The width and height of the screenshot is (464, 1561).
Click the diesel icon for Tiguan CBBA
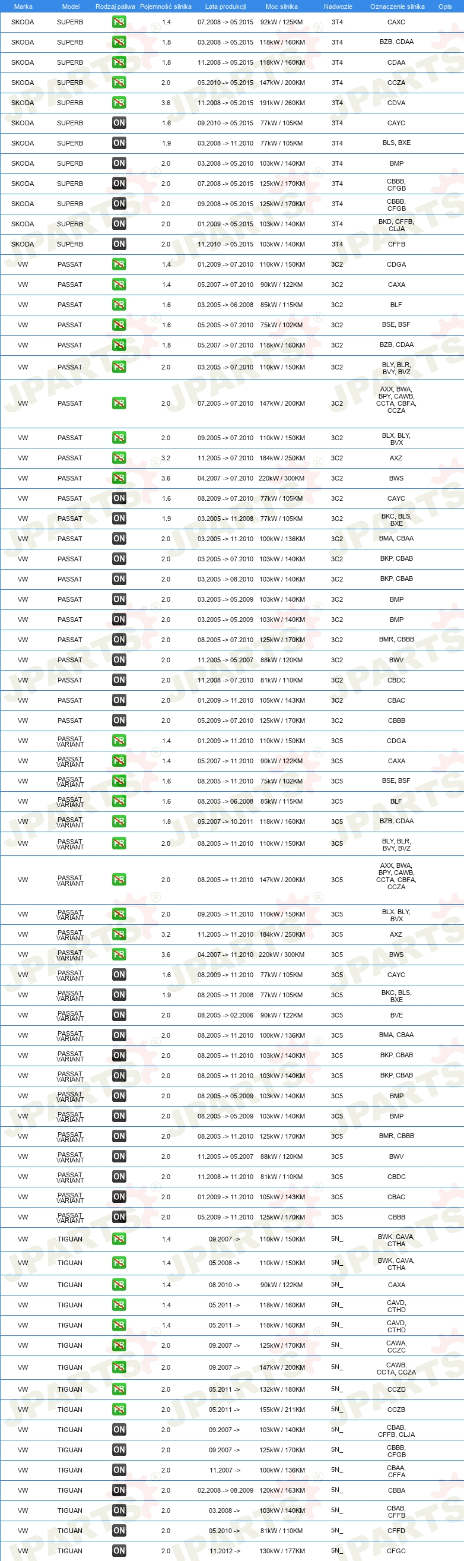coord(119,1490)
